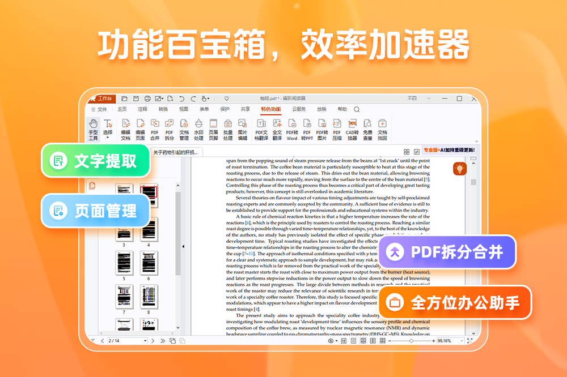Collapse the side panel with arrow handle
The image size is (567, 377).
[183, 247]
